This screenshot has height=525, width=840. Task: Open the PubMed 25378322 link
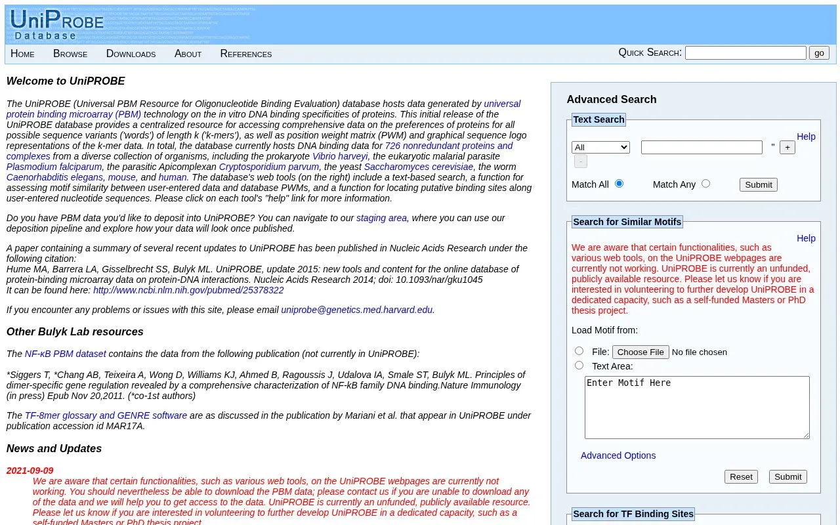click(188, 290)
